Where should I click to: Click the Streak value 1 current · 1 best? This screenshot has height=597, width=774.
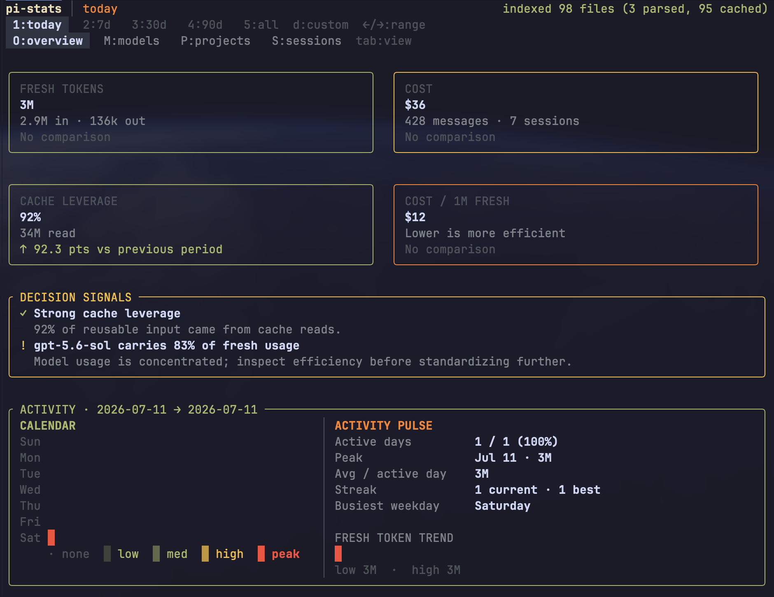(x=538, y=490)
